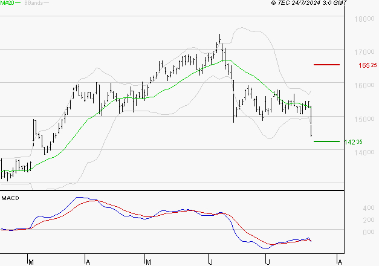This screenshot has height=266, width=379.
Task: Click the MACD 4.00 scale label
Action: point(369,208)
